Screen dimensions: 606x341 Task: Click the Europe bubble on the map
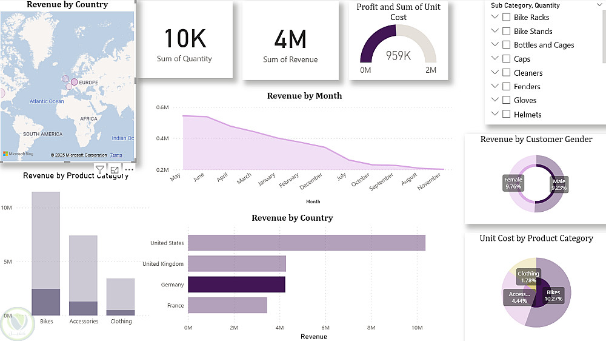(75, 82)
